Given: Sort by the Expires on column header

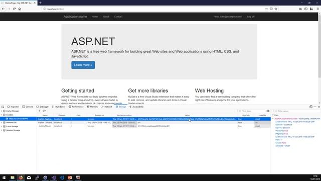Looking at the screenshot, I should tap(99, 115).
